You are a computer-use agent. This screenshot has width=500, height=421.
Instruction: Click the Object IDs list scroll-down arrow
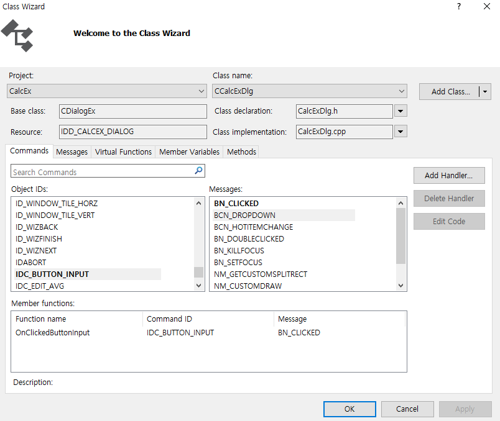pyautogui.click(x=198, y=286)
